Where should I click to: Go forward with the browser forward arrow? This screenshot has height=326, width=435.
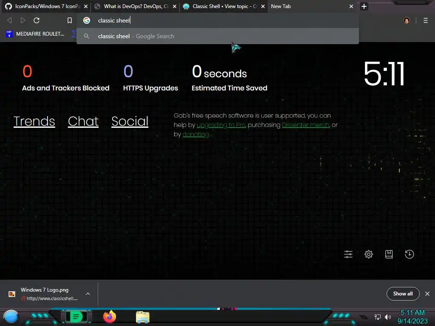tap(23, 20)
